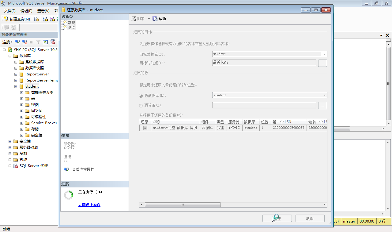Click the cell 'student-完整 数据库 备份'

[x=176, y=128]
